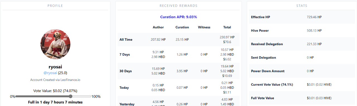Click the Power Down Amount label
Screen dimensions: 357x106
point(268,71)
